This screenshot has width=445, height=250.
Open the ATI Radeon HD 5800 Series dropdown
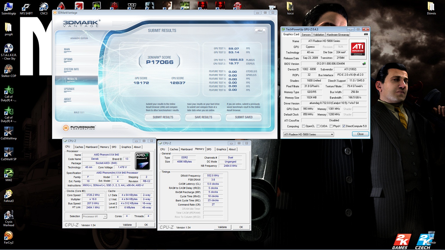click(x=309, y=134)
